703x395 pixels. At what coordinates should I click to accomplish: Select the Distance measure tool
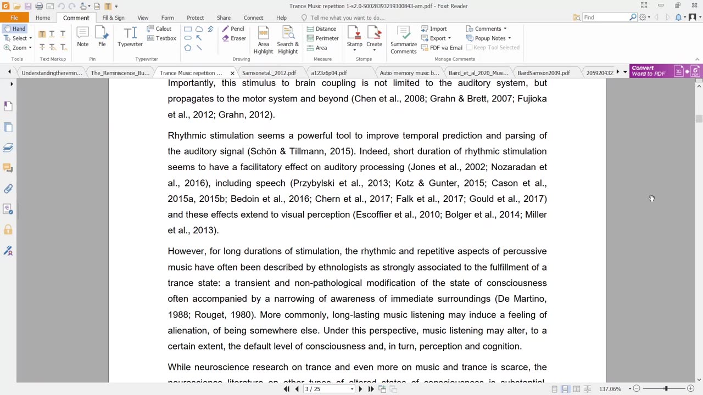pos(321,29)
